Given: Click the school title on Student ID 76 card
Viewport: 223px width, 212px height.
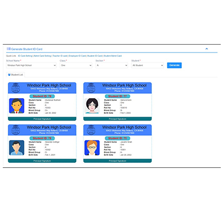Looking at the screenshot, I should point(49,127).
